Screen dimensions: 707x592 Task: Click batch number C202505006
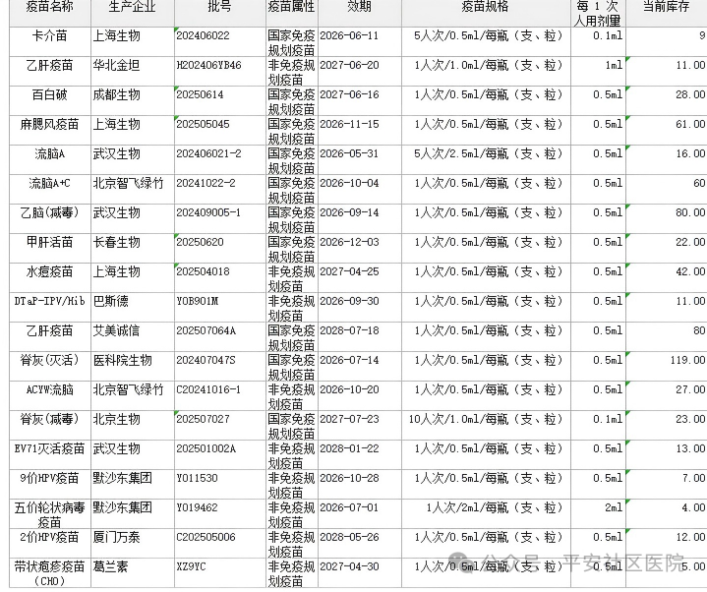(x=206, y=538)
